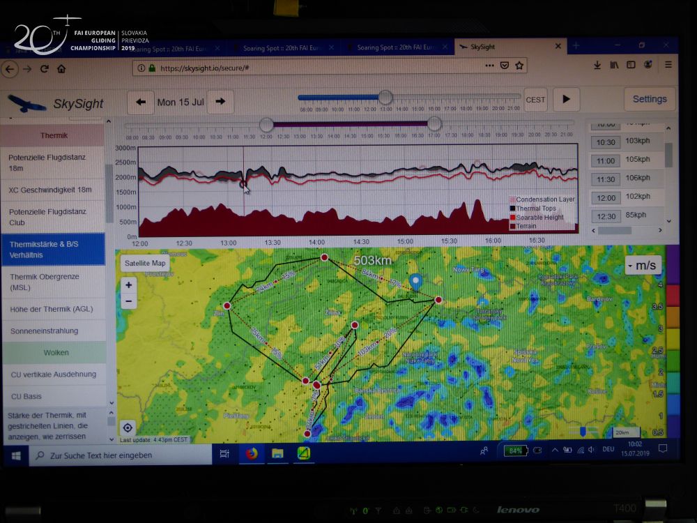
Task: Reload the page with refresh icon
Action: point(45,69)
